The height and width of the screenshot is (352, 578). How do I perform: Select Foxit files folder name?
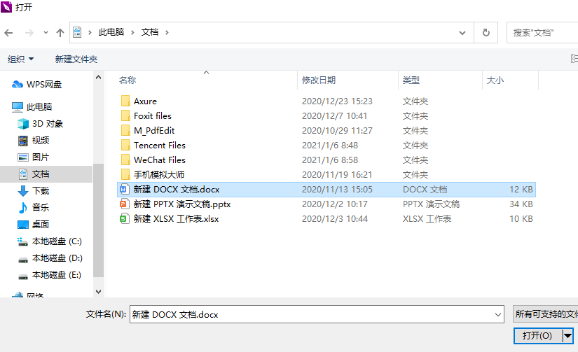click(x=153, y=115)
